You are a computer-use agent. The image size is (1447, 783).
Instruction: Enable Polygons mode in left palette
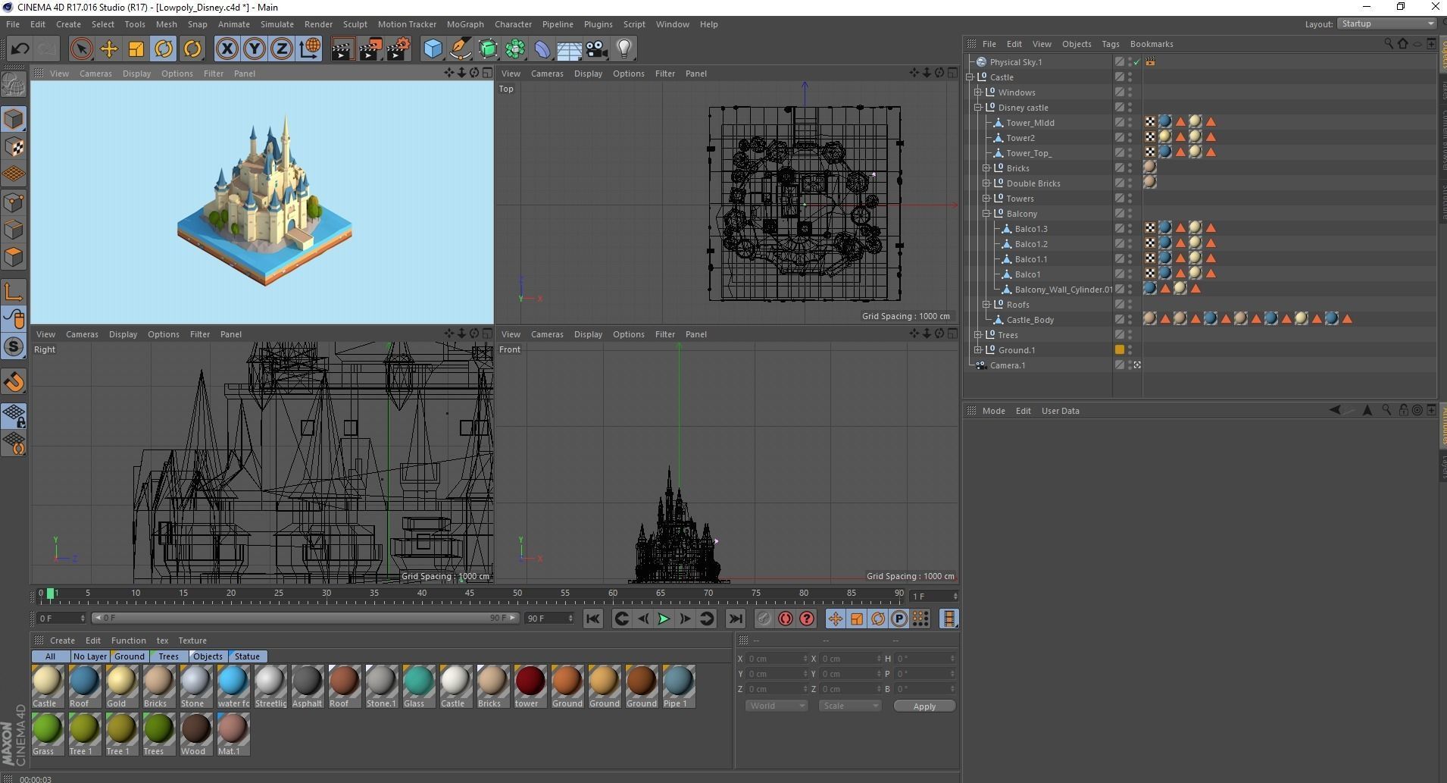[x=14, y=258]
